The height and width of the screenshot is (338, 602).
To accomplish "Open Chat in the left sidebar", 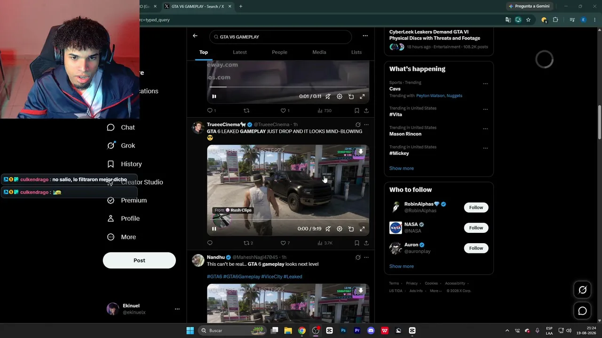I will click(121, 127).
